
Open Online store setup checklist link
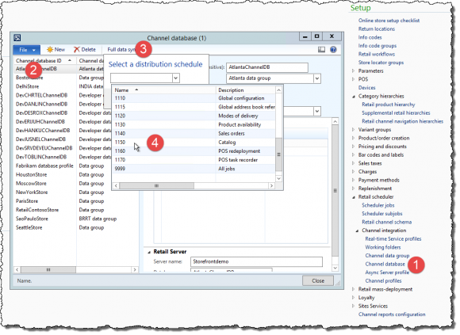click(389, 21)
